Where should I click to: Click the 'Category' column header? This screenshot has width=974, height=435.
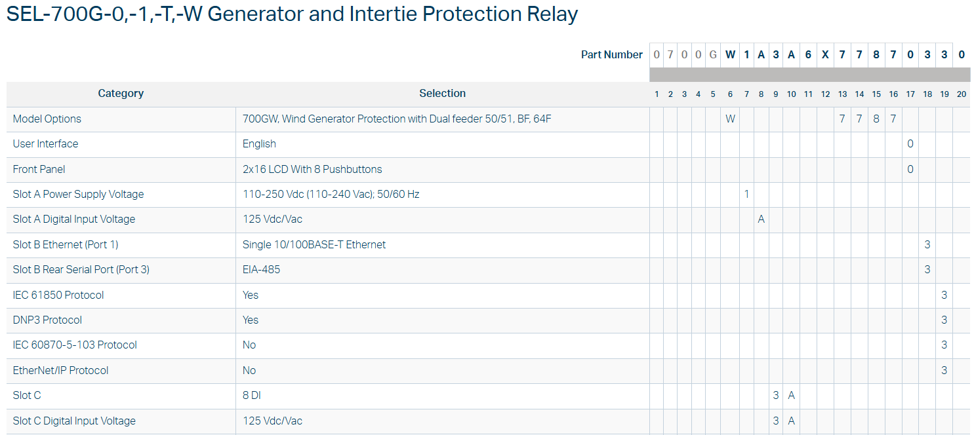click(121, 94)
